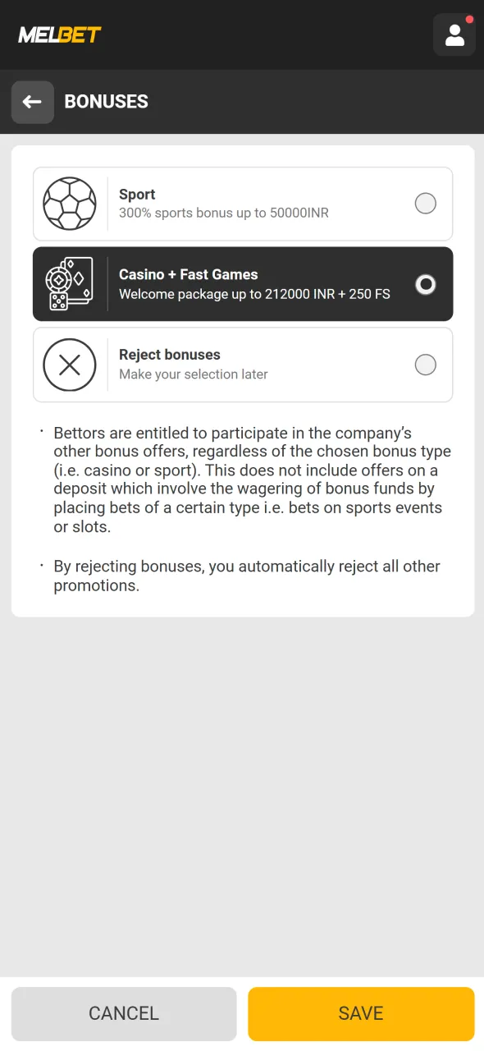
Task: Deselect the Casino + Fast Games radio button
Action: pos(425,283)
